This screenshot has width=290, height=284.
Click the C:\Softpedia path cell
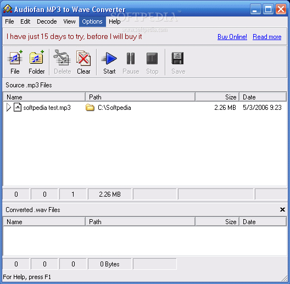(114, 108)
